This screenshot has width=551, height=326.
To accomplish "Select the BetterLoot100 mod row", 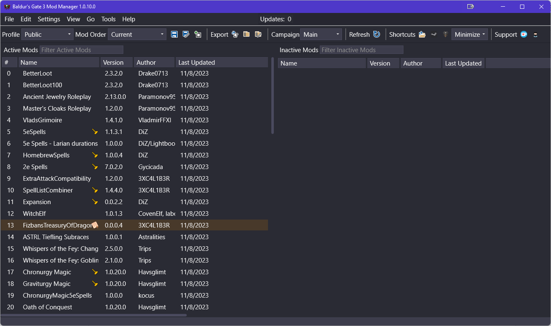I will click(134, 85).
